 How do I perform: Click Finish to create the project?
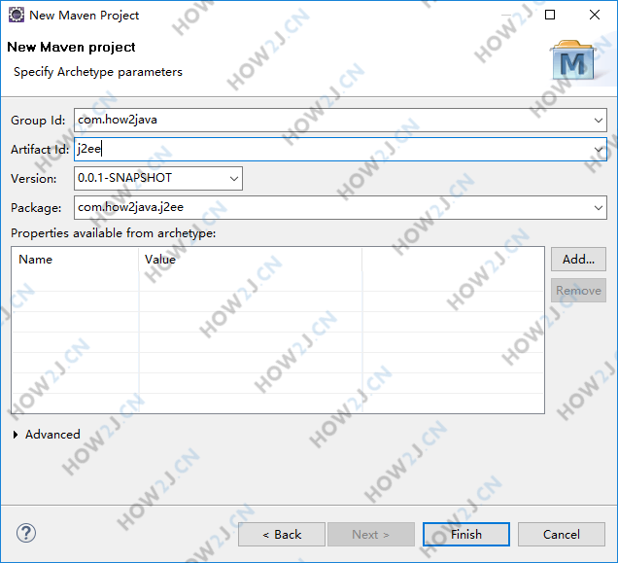pyautogui.click(x=465, y=535)
